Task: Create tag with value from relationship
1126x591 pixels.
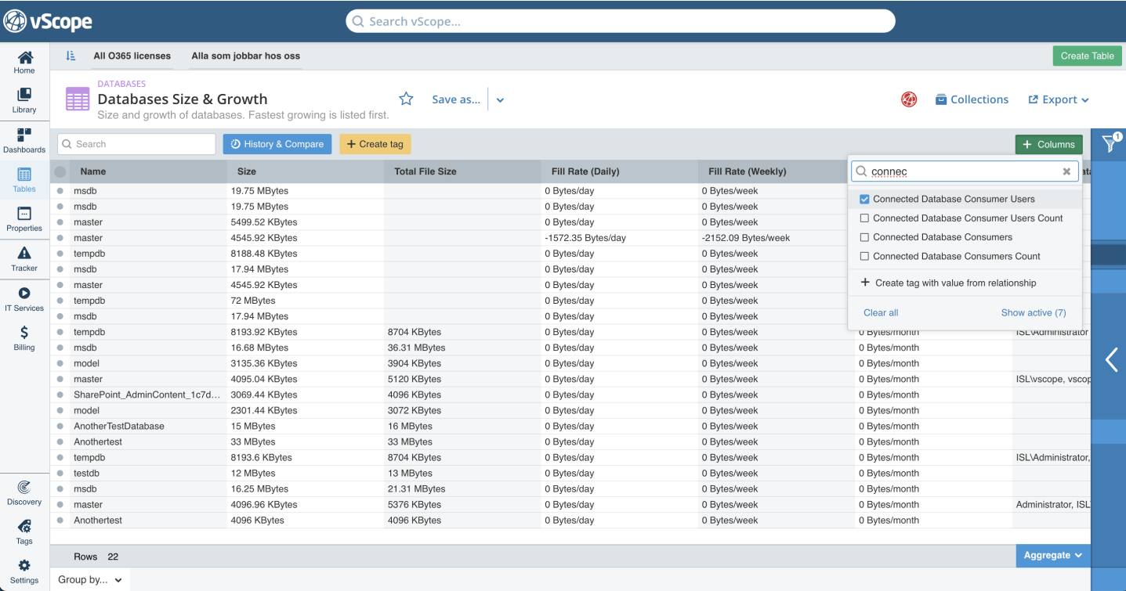Action: (948, 283)
